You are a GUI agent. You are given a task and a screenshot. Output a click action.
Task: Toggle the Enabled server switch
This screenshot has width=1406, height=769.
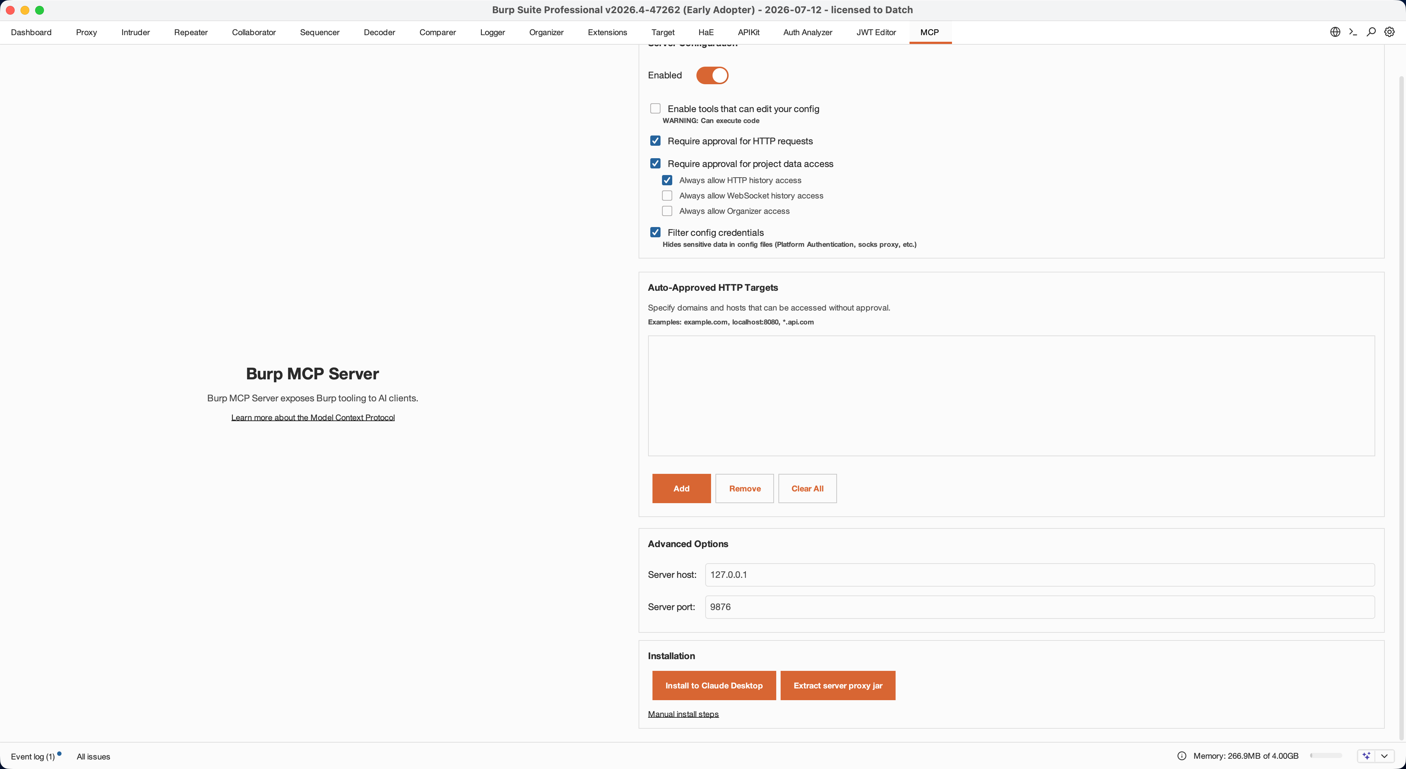coord(712,75)
